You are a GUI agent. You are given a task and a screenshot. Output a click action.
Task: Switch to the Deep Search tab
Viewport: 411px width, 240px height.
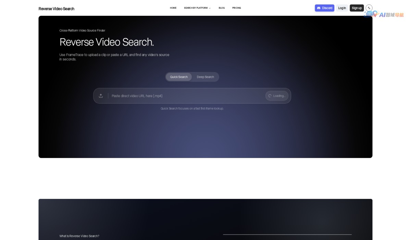point(205,77)
